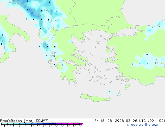The height and width of the screenshot is (127, 165).
Task: Click the '50' legend scale label
Action: point(80,126)
